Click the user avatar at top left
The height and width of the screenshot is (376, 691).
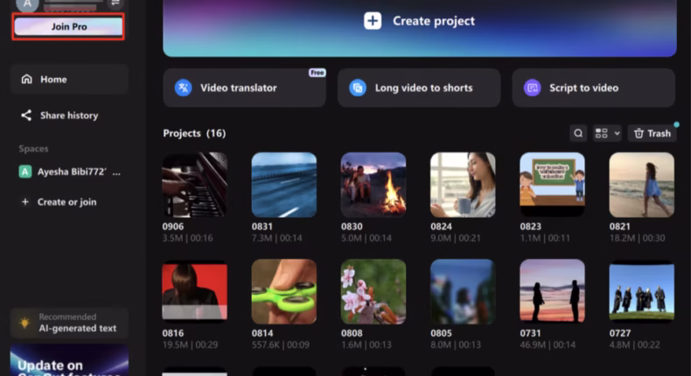27,4
